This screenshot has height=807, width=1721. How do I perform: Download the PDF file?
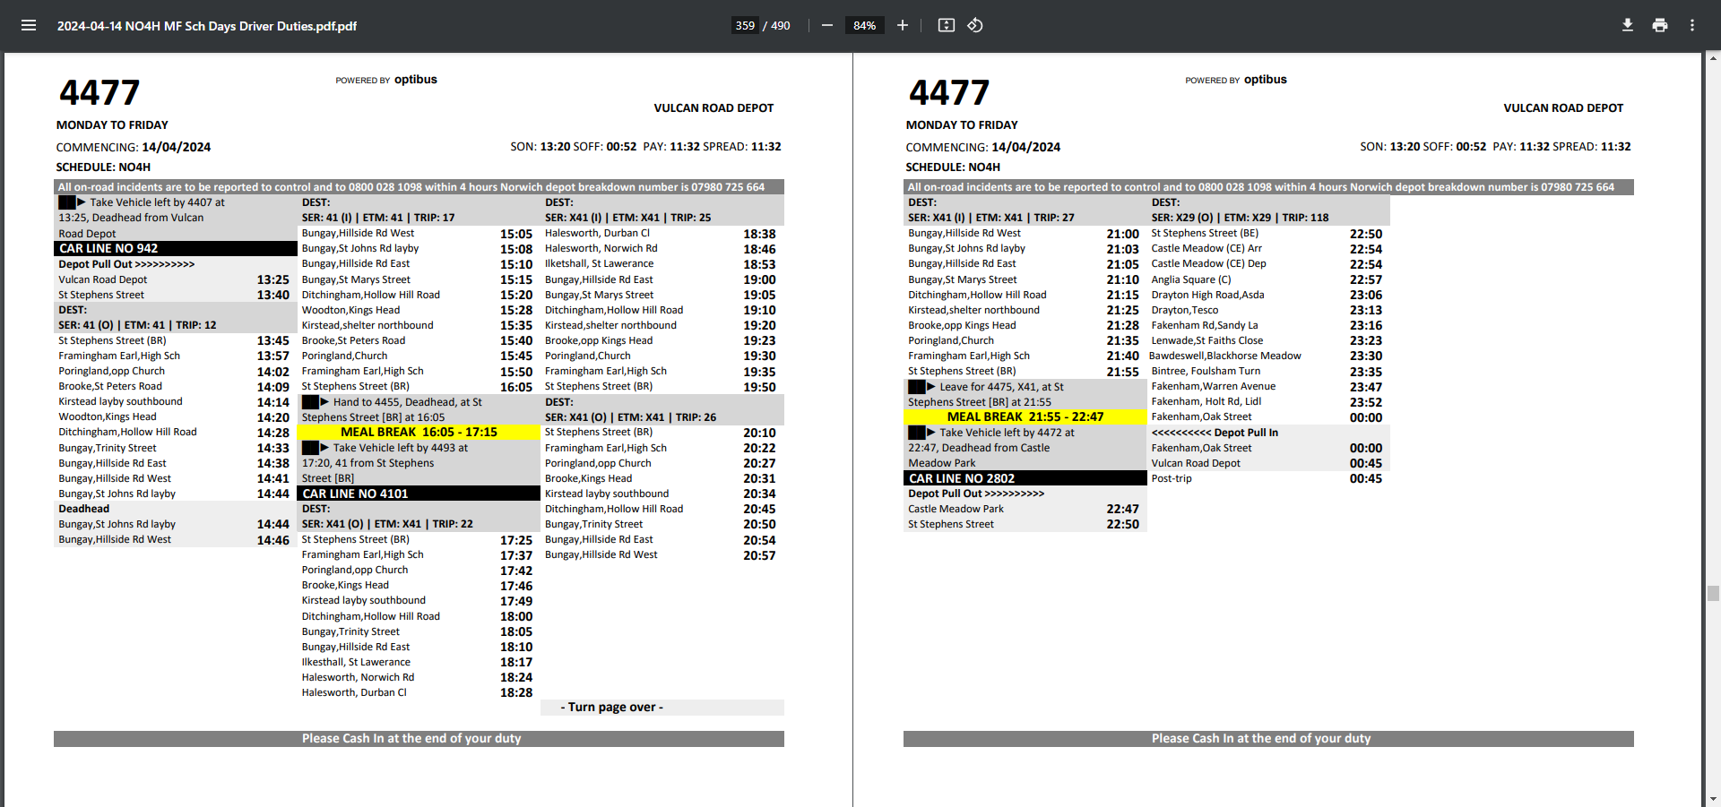(x=1627, y=25)
